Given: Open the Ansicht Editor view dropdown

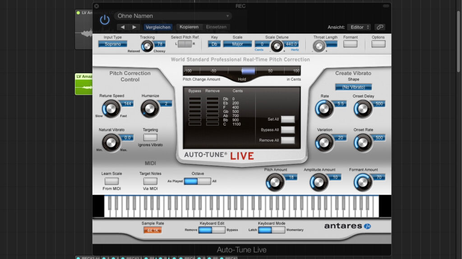Looking at the screenshot, I should [359, 27].
